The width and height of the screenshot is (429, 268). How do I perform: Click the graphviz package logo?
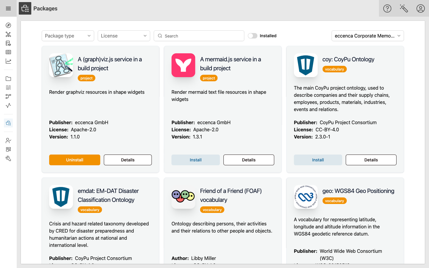(61, 65)
